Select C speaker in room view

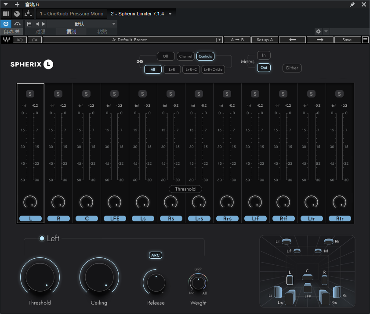(308, 277)
